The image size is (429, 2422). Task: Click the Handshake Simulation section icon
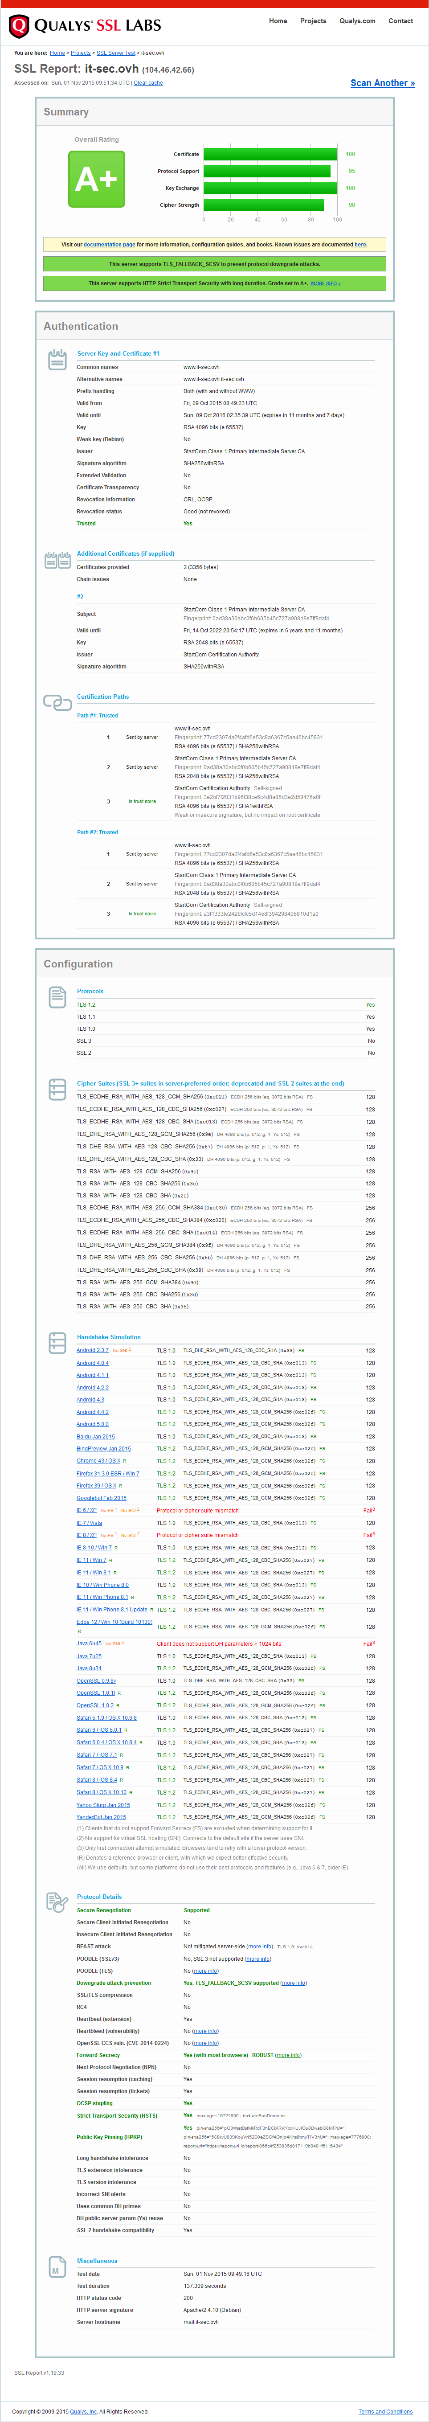pyautogui.click(x=57, y=1343)
